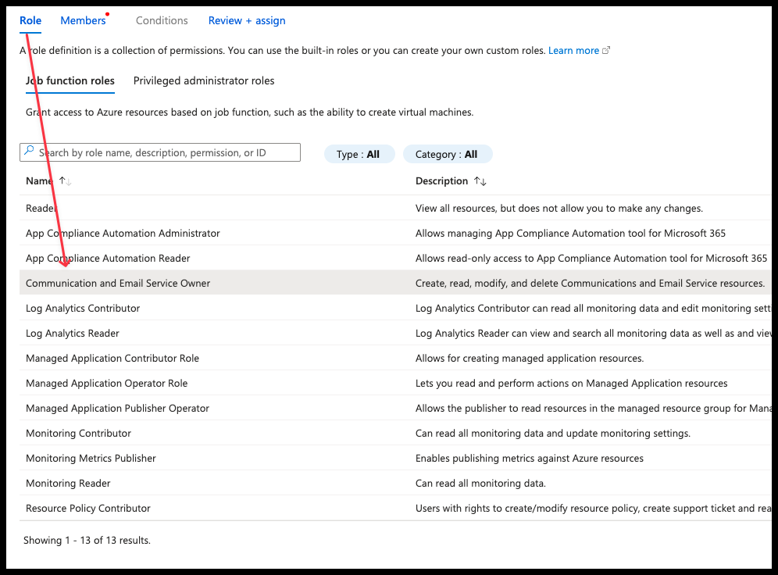Select the Job function roles tab
The width and height of the screenshot is (778, 575).
[70, 81]
